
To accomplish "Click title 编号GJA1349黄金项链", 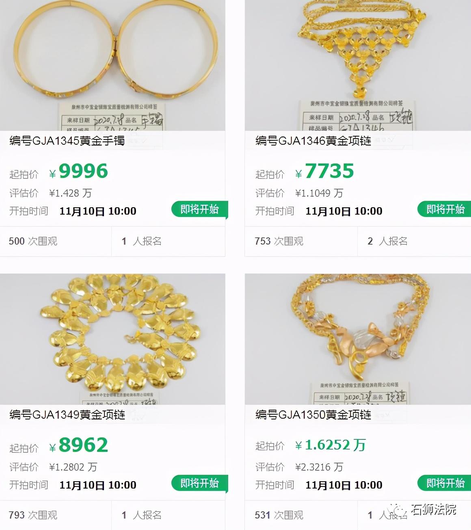I will (67, 415).
